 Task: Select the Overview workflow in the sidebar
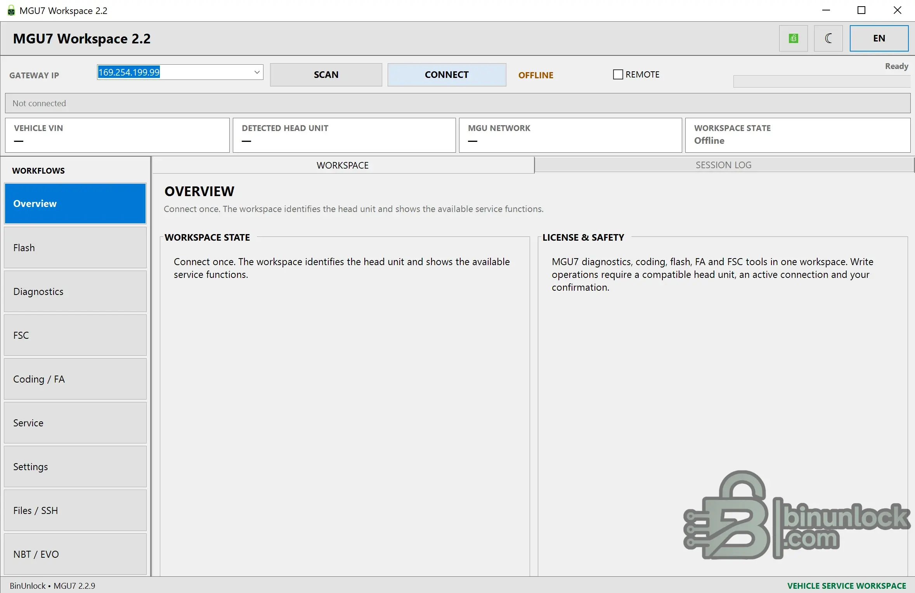[75, 203]
